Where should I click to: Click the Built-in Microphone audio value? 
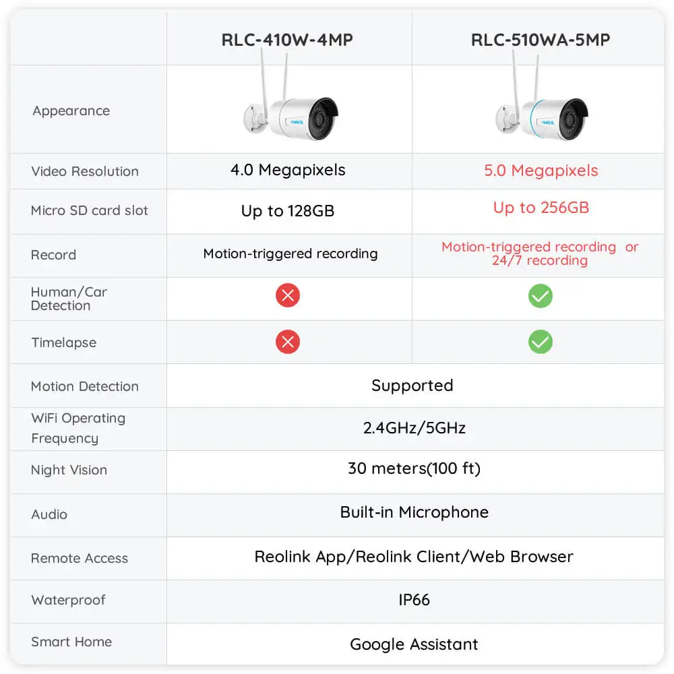pos(414,512)
